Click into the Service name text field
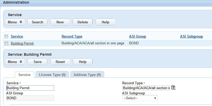Screen dimensions: 212x106 [30, 88]
